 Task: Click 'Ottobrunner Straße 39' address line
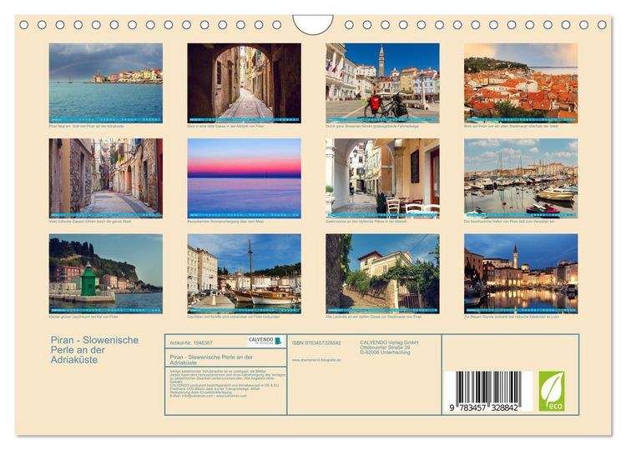pyautogui.click(x=385, y=347)
